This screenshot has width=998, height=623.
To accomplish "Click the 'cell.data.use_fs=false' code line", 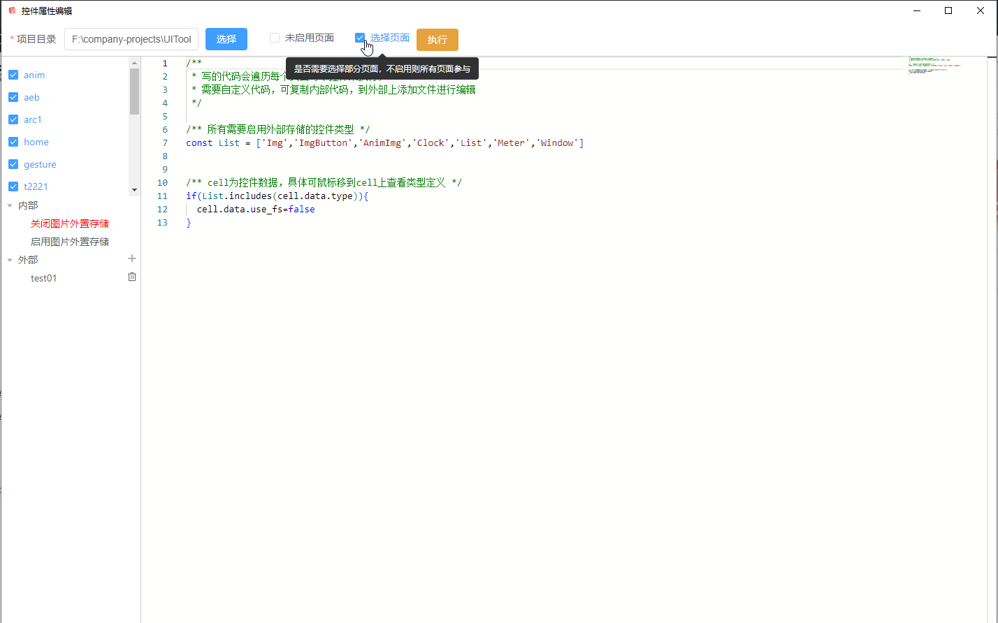I will [x=256, y=209].
